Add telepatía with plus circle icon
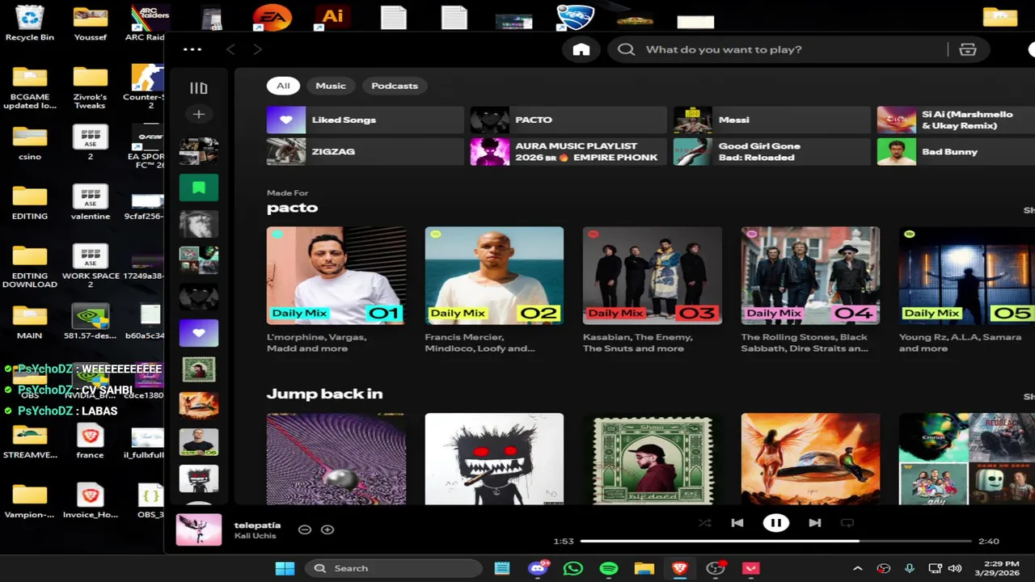This screenshot has width=1035, height=582. [x=327, y=529]
